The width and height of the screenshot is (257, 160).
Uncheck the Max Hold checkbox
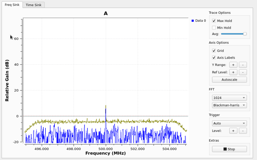214,21
